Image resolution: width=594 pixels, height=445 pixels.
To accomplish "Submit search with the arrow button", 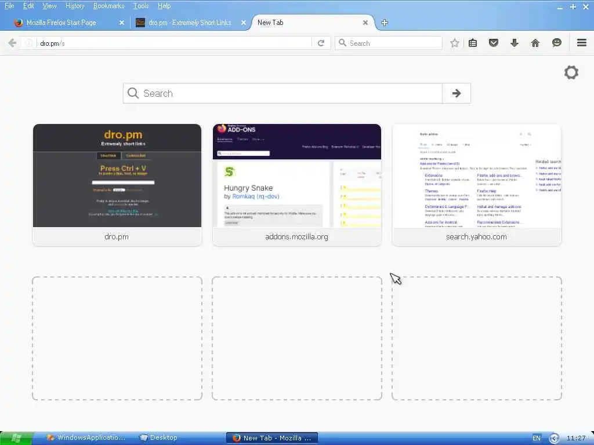I will (x=457, y=93).
